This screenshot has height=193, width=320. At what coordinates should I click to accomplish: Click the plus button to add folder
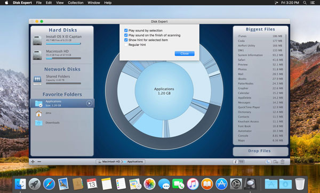33,162
